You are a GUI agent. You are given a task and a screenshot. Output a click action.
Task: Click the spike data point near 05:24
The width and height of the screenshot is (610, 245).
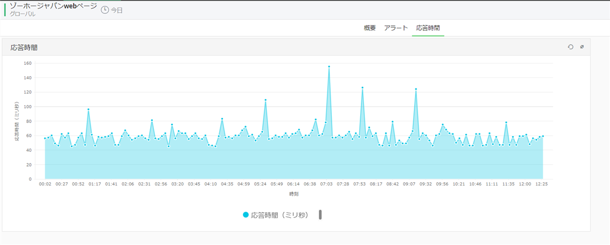pyautogui.click(x=265, y=100)
